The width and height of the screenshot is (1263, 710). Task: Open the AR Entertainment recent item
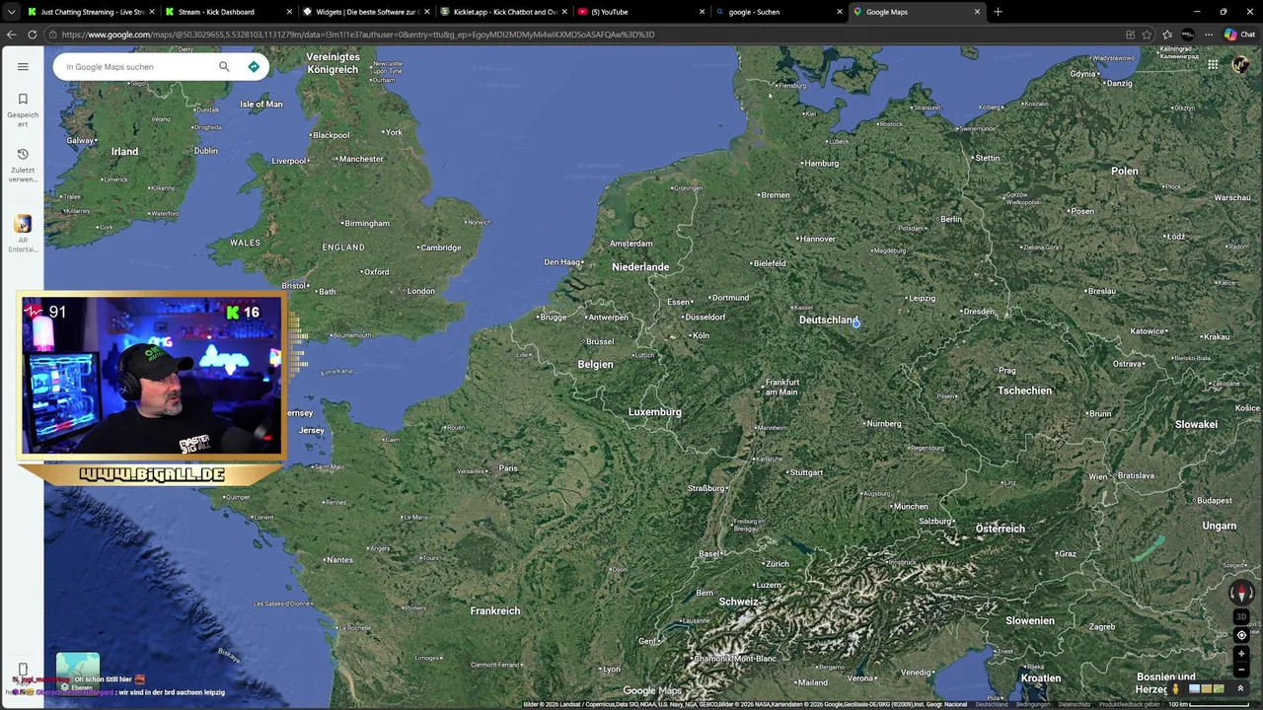tap(23, 235)
